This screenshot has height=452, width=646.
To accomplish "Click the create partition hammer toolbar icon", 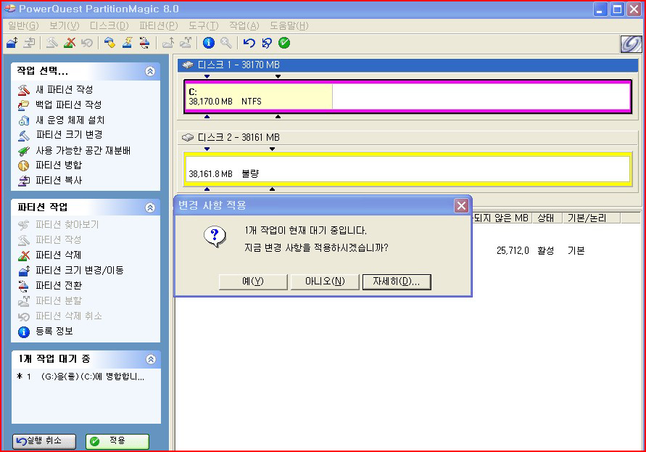I will [52, 43].
